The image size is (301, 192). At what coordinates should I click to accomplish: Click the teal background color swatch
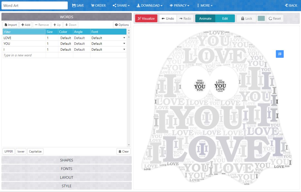261,19
